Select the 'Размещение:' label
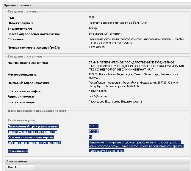The image size is (191, 171). (x=18, y=151)
